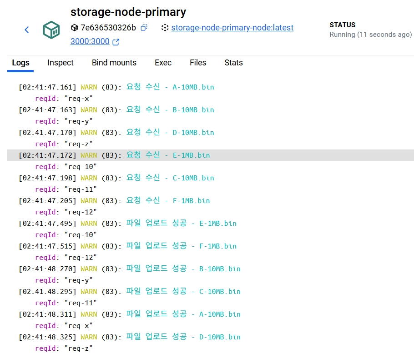Click reqId "req-12" under F-1MB.bin request
Image resolution: width=414 pixels, height=363 pixels.
(66, 212)
